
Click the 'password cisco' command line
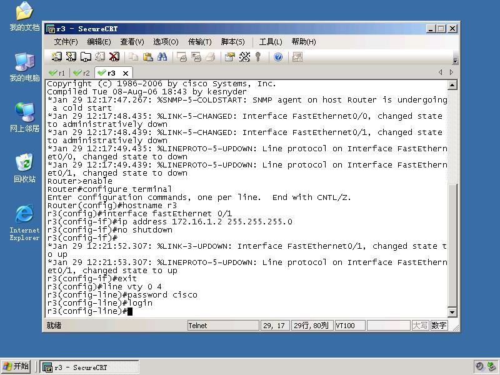pyautogui.click(x=122, y=295)
